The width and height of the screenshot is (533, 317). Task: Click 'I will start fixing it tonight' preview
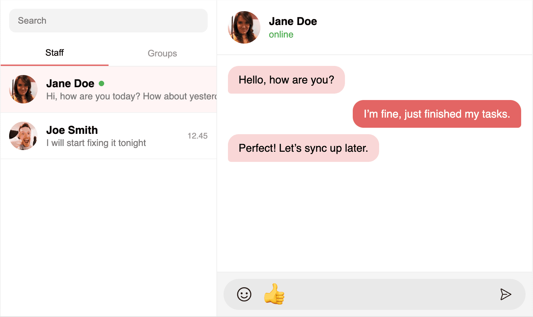pyautogui.click(x=96, y=143)
